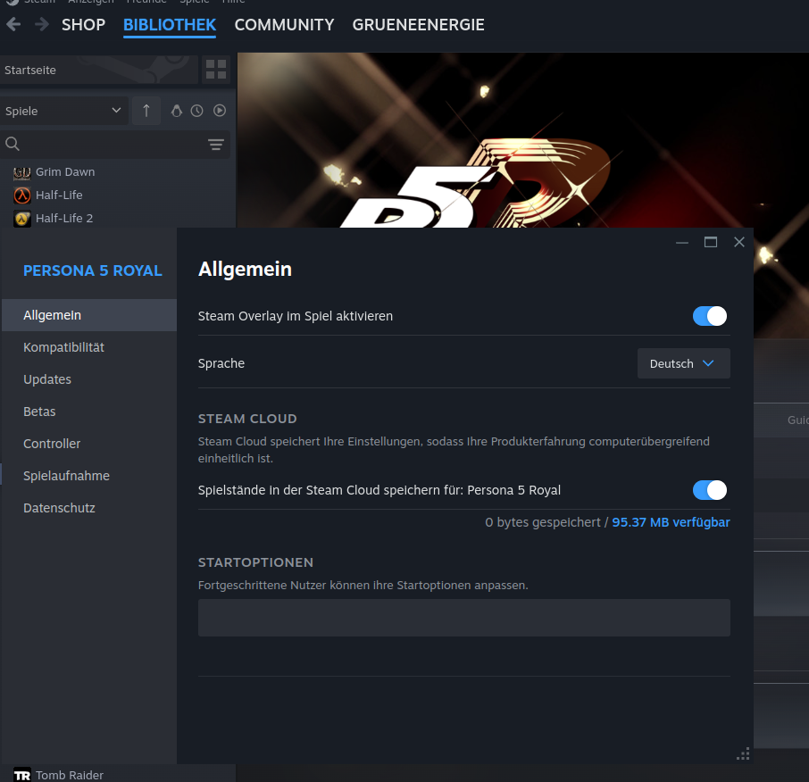
Task: Open the GRUENEENERGIE profile tab
Action: [x=419, y=25]
